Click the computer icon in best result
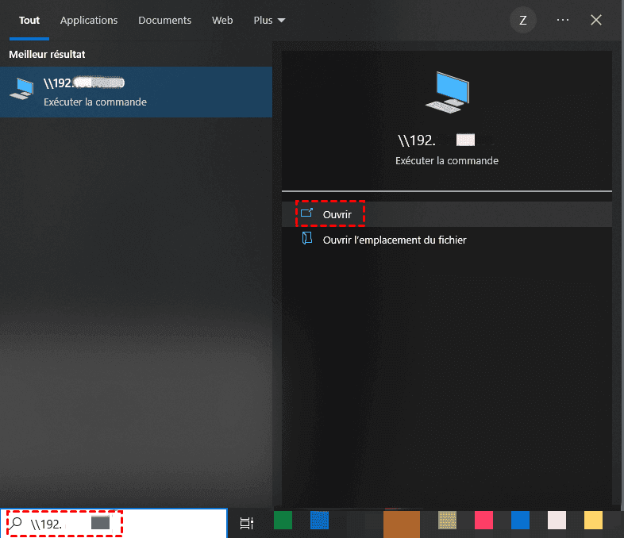624x538 pixels. tap(22, 89)
